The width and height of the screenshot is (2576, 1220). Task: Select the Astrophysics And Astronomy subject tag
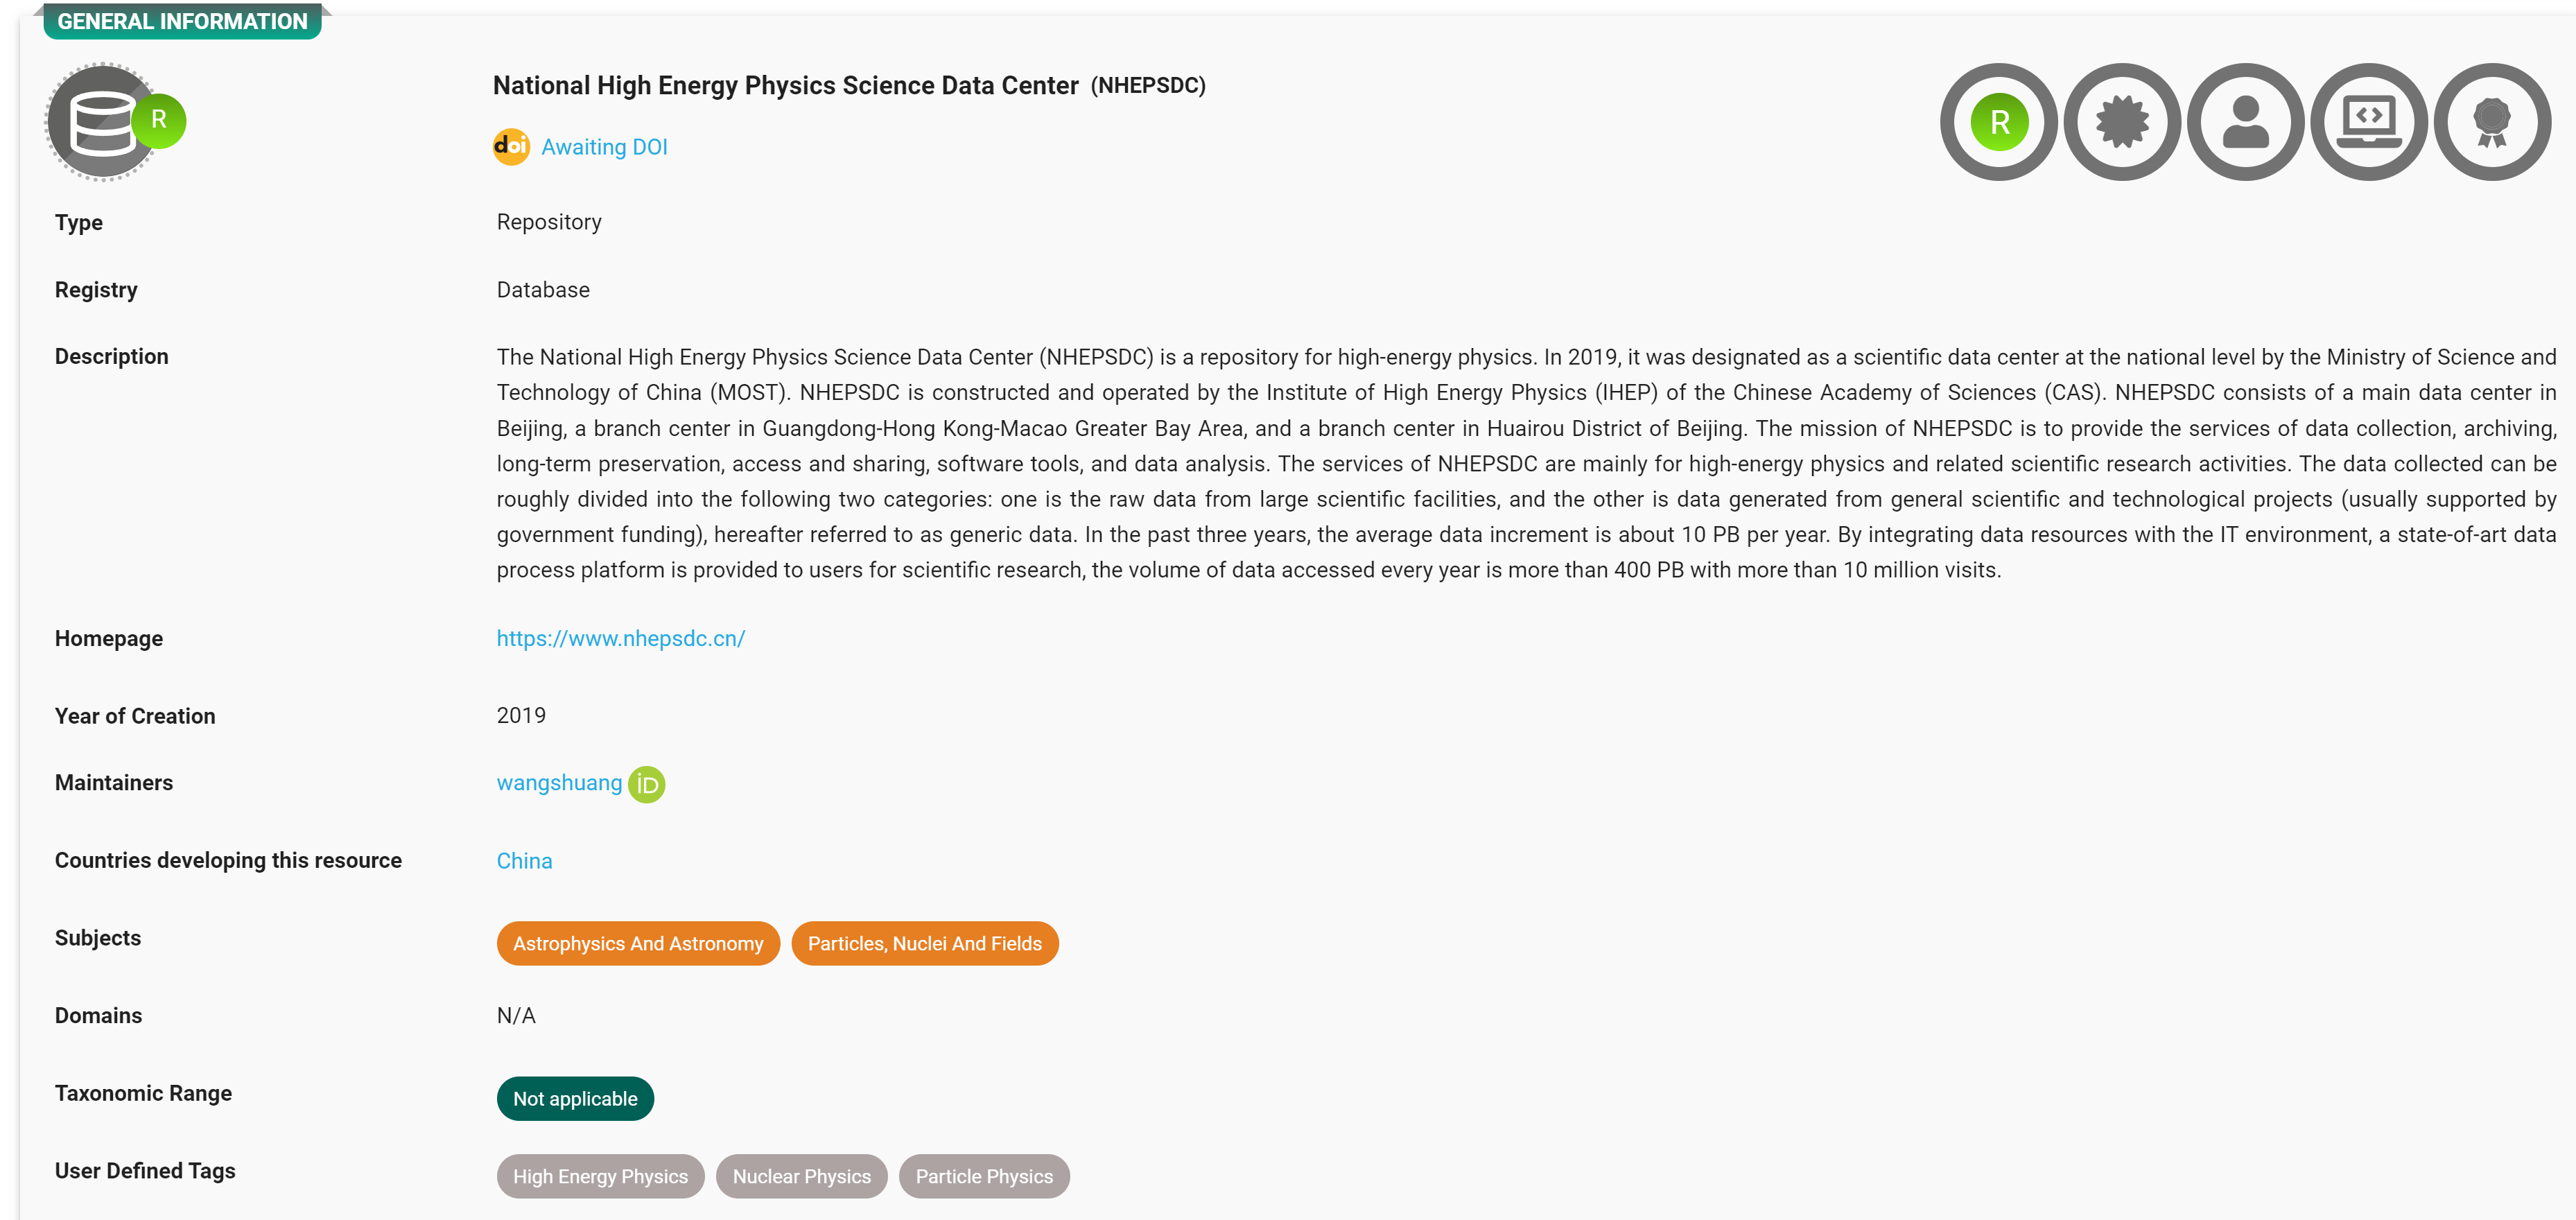click(637, 943)
